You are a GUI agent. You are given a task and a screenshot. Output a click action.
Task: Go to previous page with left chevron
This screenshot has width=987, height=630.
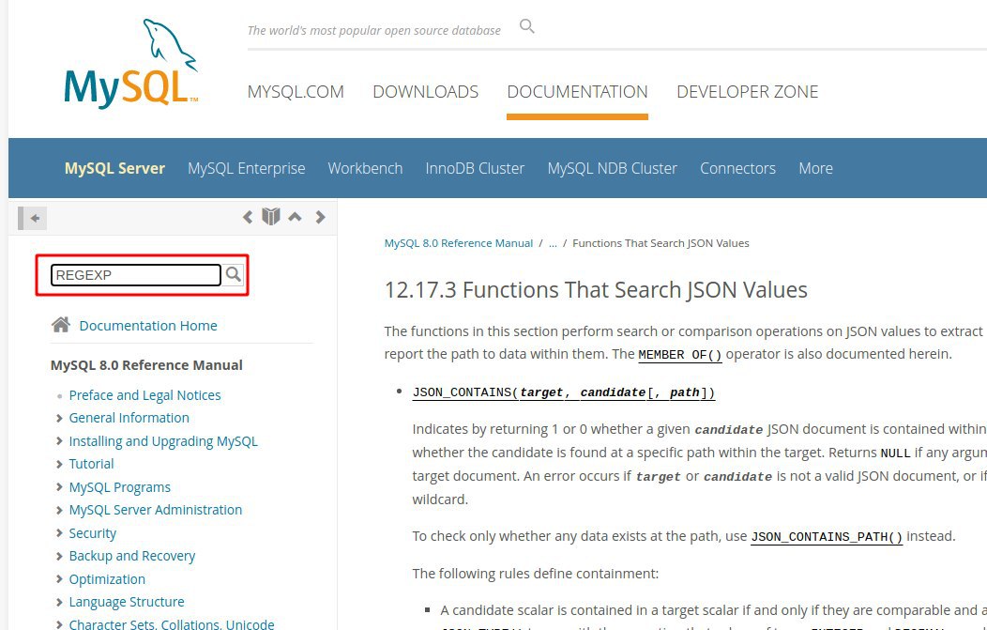point(248,217)
